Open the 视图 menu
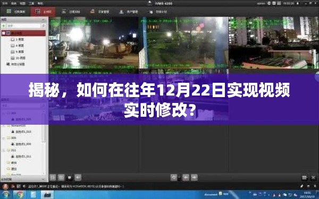The width and height of the screenshot is (319, 199). 22,4
